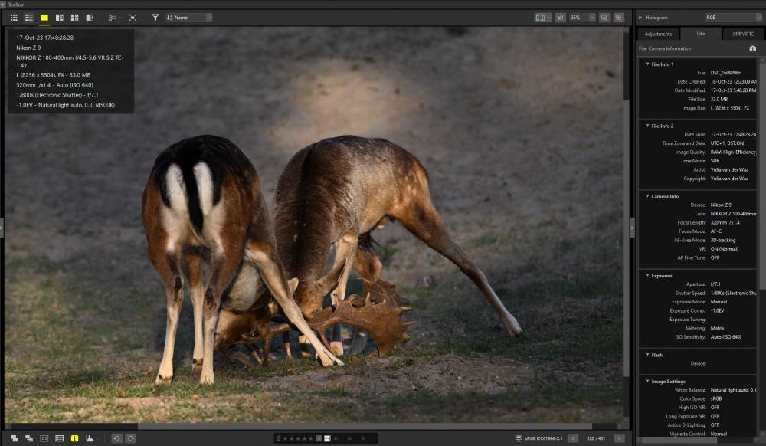Click the camera information icon
This screenshot has height=446, width=766.
(x=752, y=48)
